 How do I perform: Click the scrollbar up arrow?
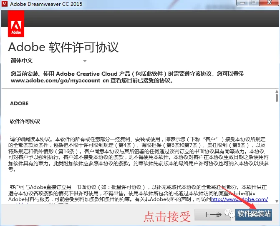point(277,92)
